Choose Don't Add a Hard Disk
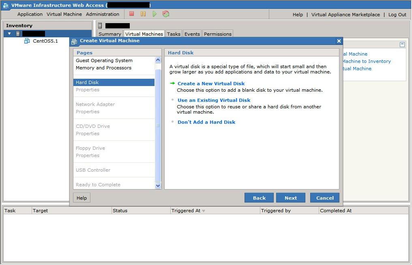The width and height of the screenshot is (412, 265). (206, 122)
